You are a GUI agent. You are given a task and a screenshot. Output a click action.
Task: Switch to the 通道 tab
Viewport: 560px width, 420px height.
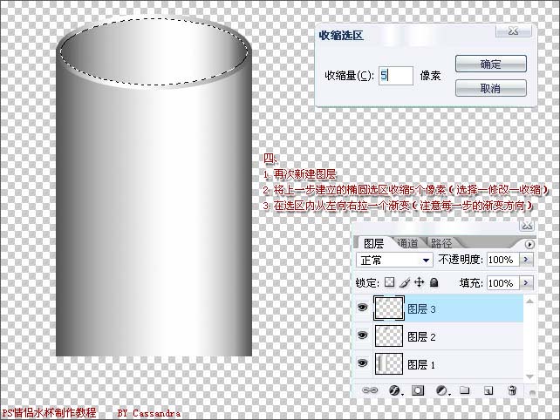[x=407, y=243]
